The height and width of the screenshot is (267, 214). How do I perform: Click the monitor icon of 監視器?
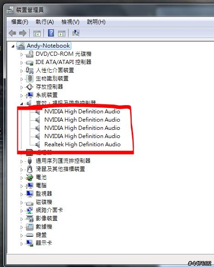30,194
